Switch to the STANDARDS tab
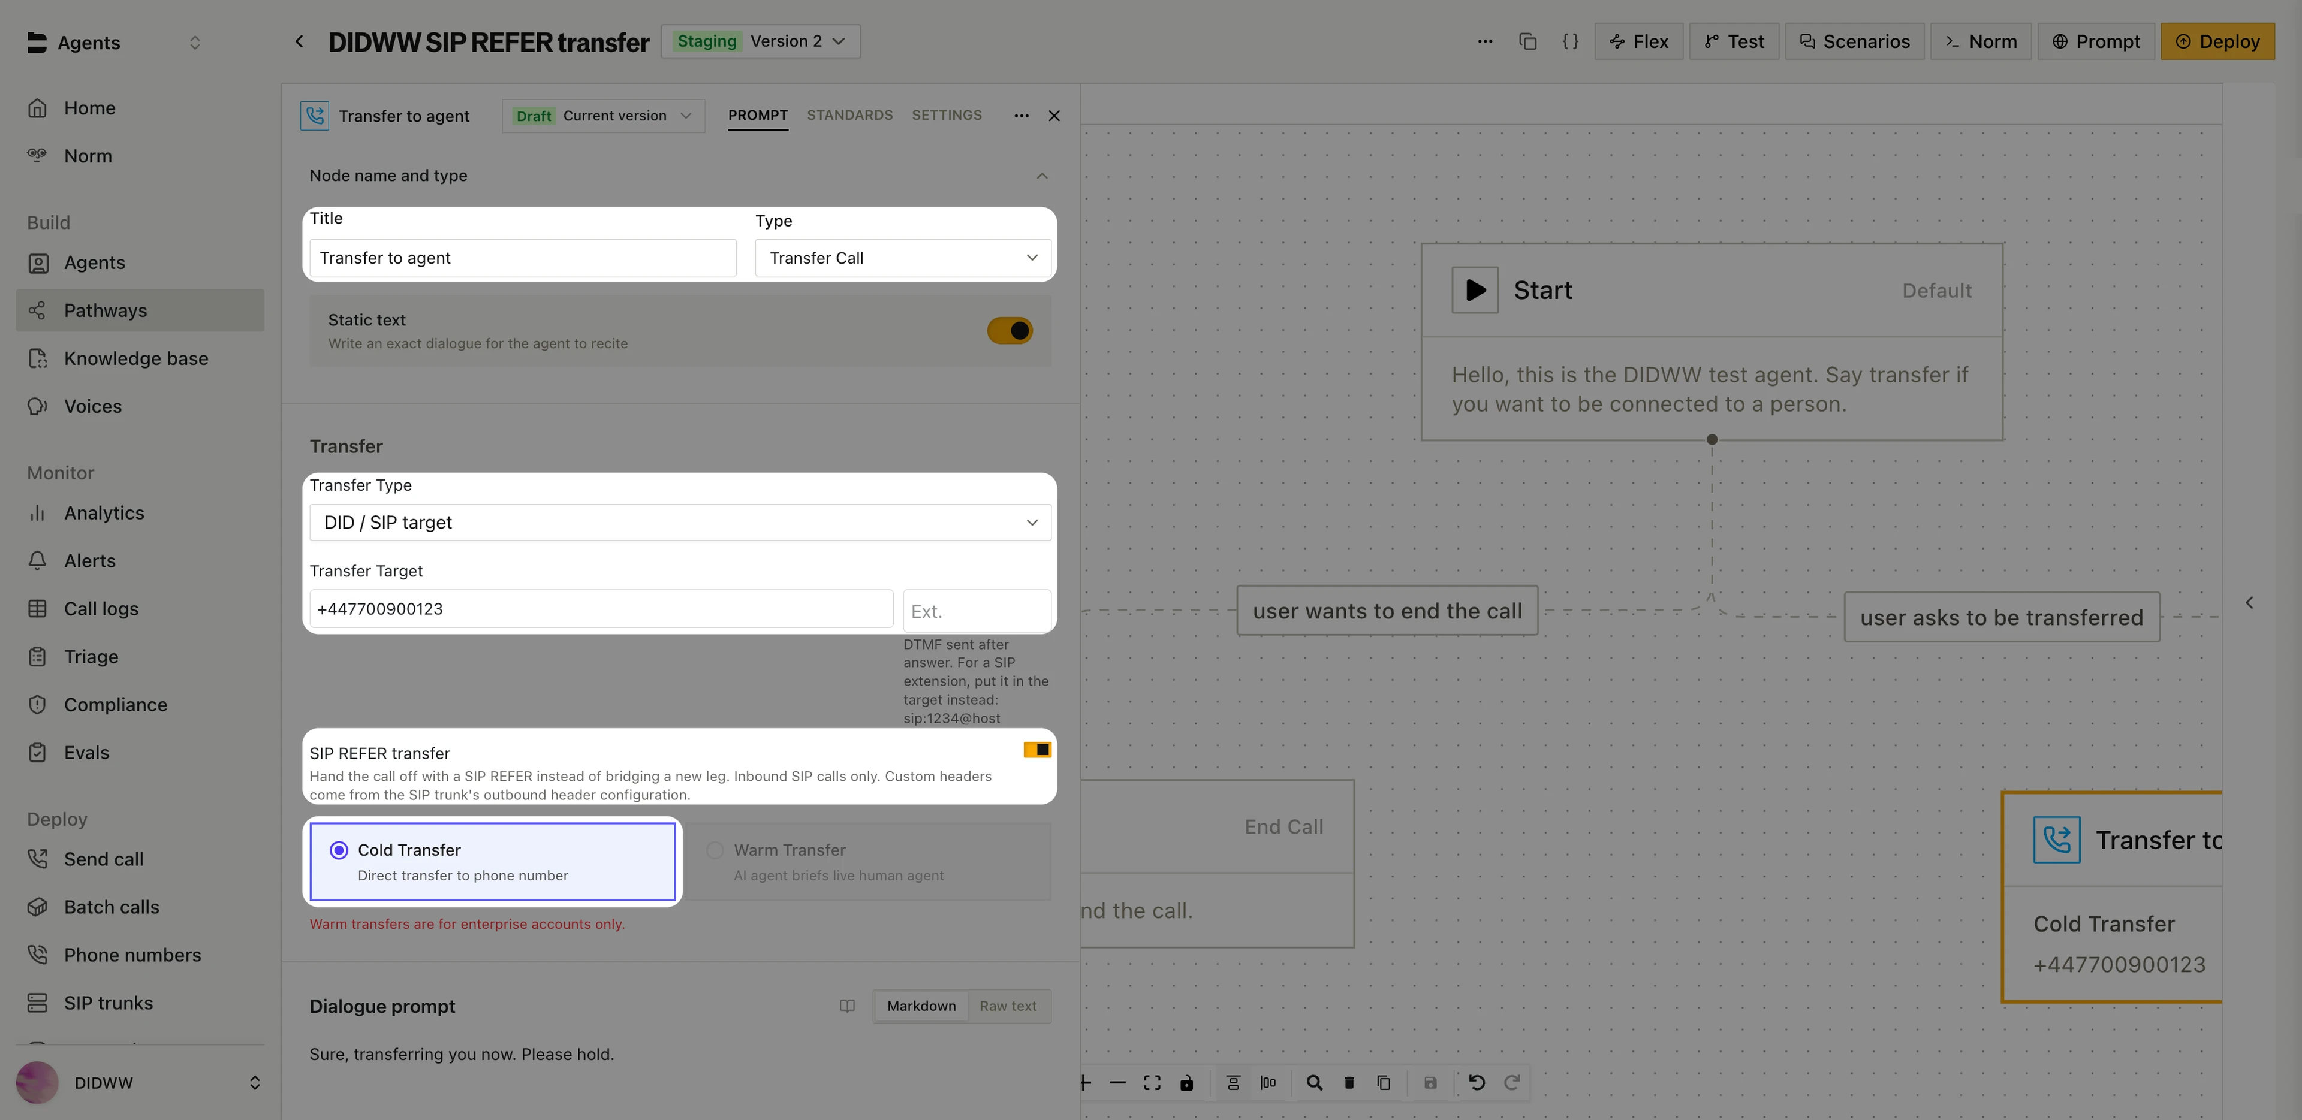The image size is (2302, 1120). click(850, 115)
